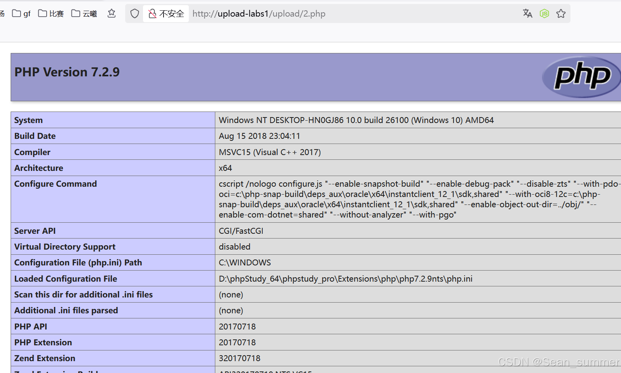Viewport: 621px width, 373px height.
Task: Click the Windows NT DESKTOP-HN0GJ86 system value
Action: point(356,120)
